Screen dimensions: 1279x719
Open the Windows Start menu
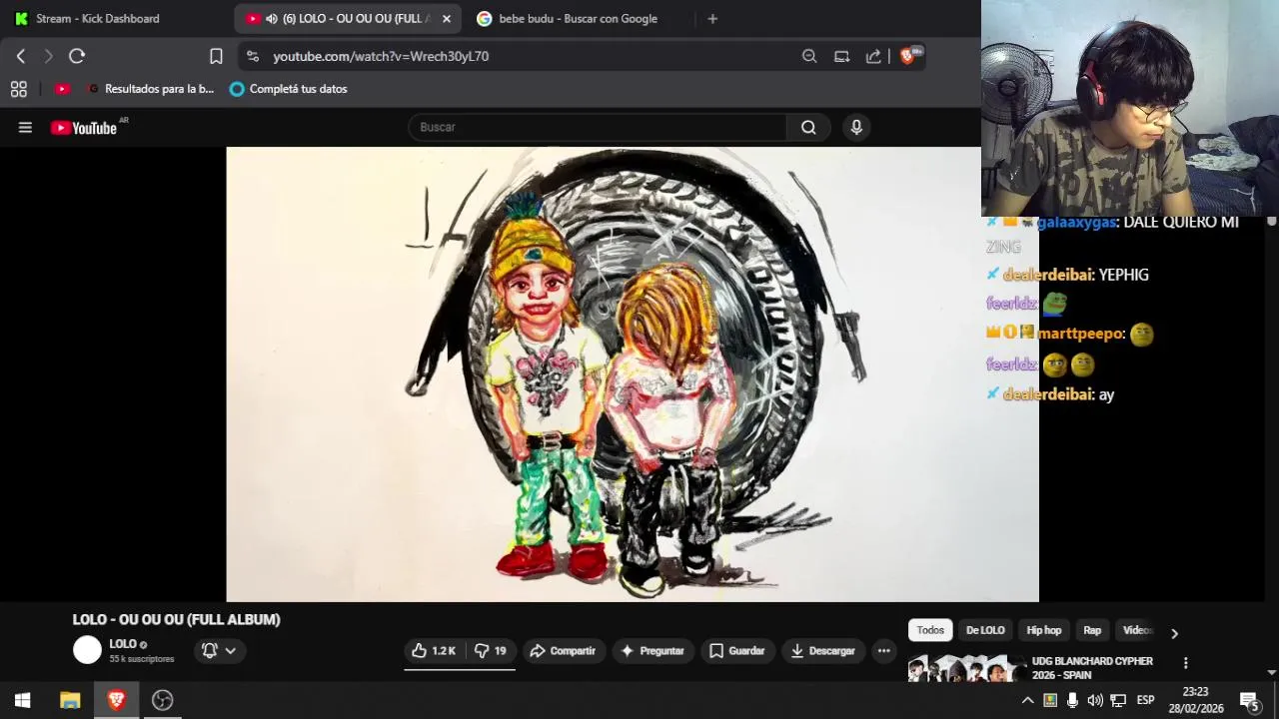click(22, 700)
